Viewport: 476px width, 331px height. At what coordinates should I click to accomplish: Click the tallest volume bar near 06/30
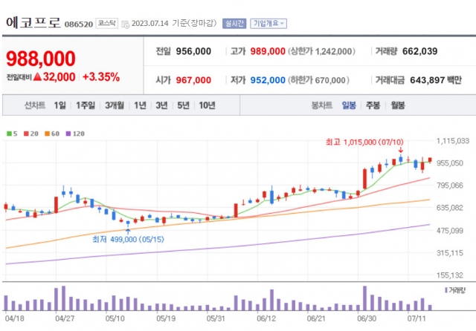point(364,298)
